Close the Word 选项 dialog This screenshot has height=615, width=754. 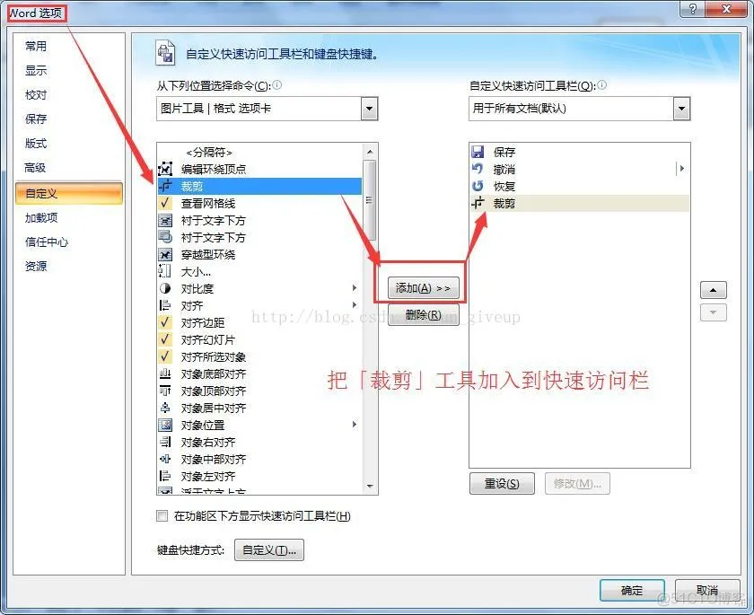click(726, 9)
